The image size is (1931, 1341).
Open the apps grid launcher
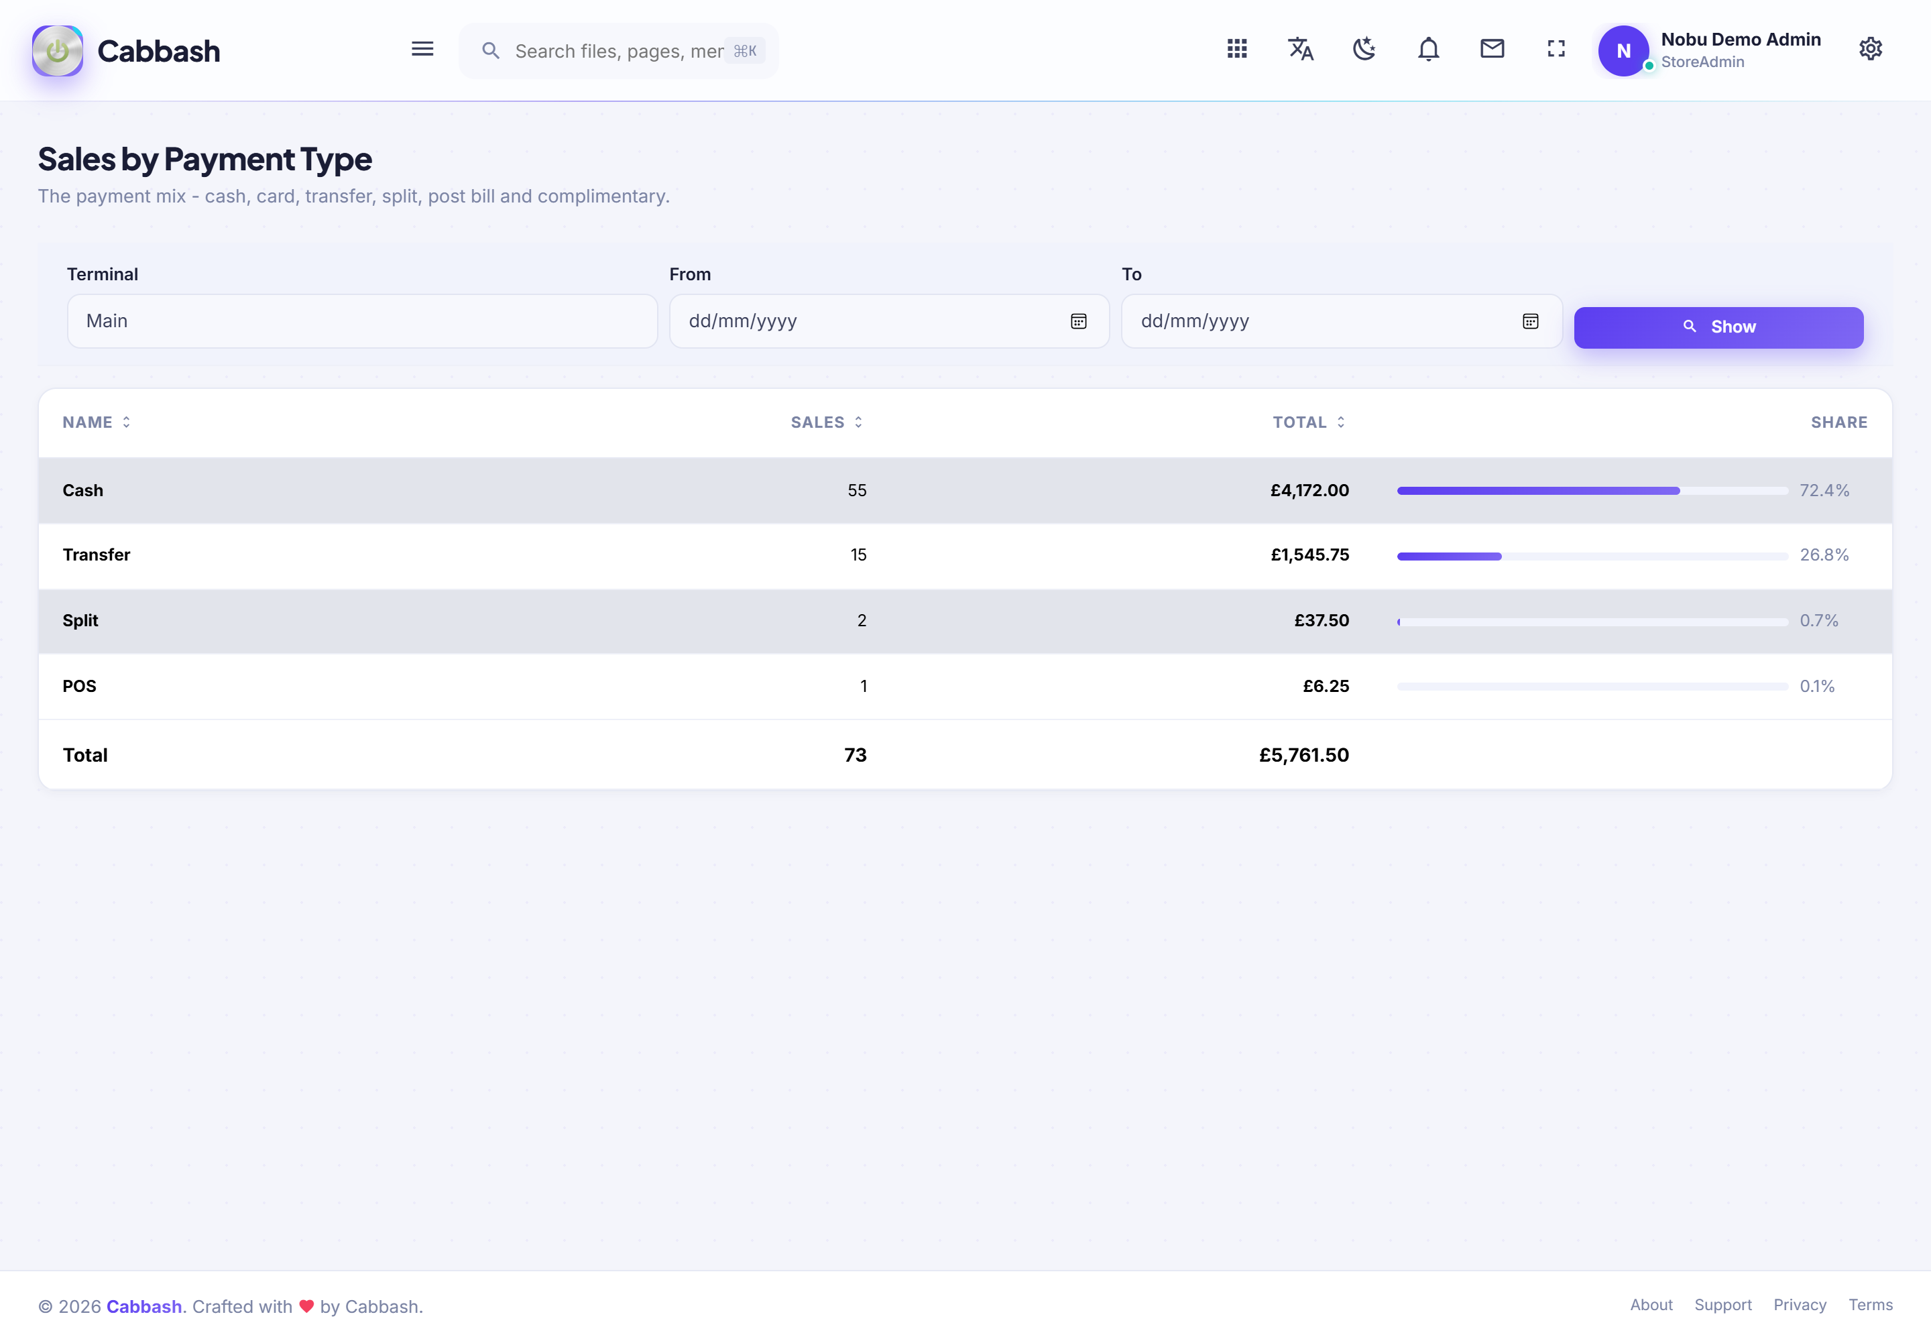(1237, 49)
